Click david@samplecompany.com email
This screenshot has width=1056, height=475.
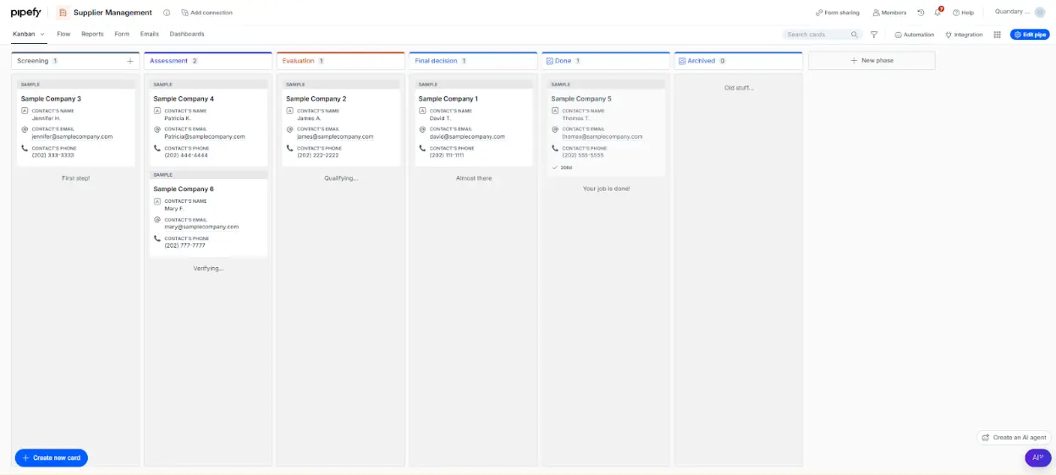pyautogui.click(x=467, y=137)
